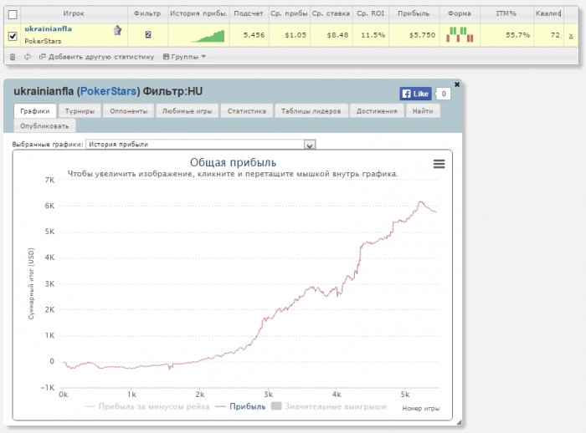Screen dimensions: 586x433
Task: Click the 55.7% ITM value
Action: pos(517,35)
